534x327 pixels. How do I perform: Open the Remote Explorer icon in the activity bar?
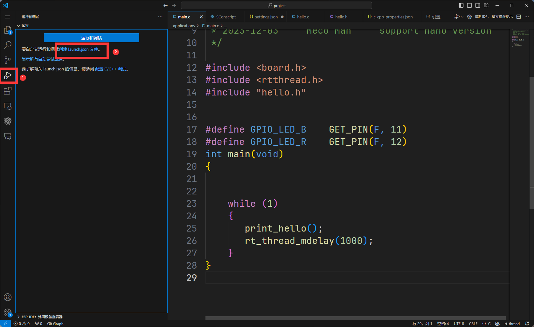[x=8, y=106]
